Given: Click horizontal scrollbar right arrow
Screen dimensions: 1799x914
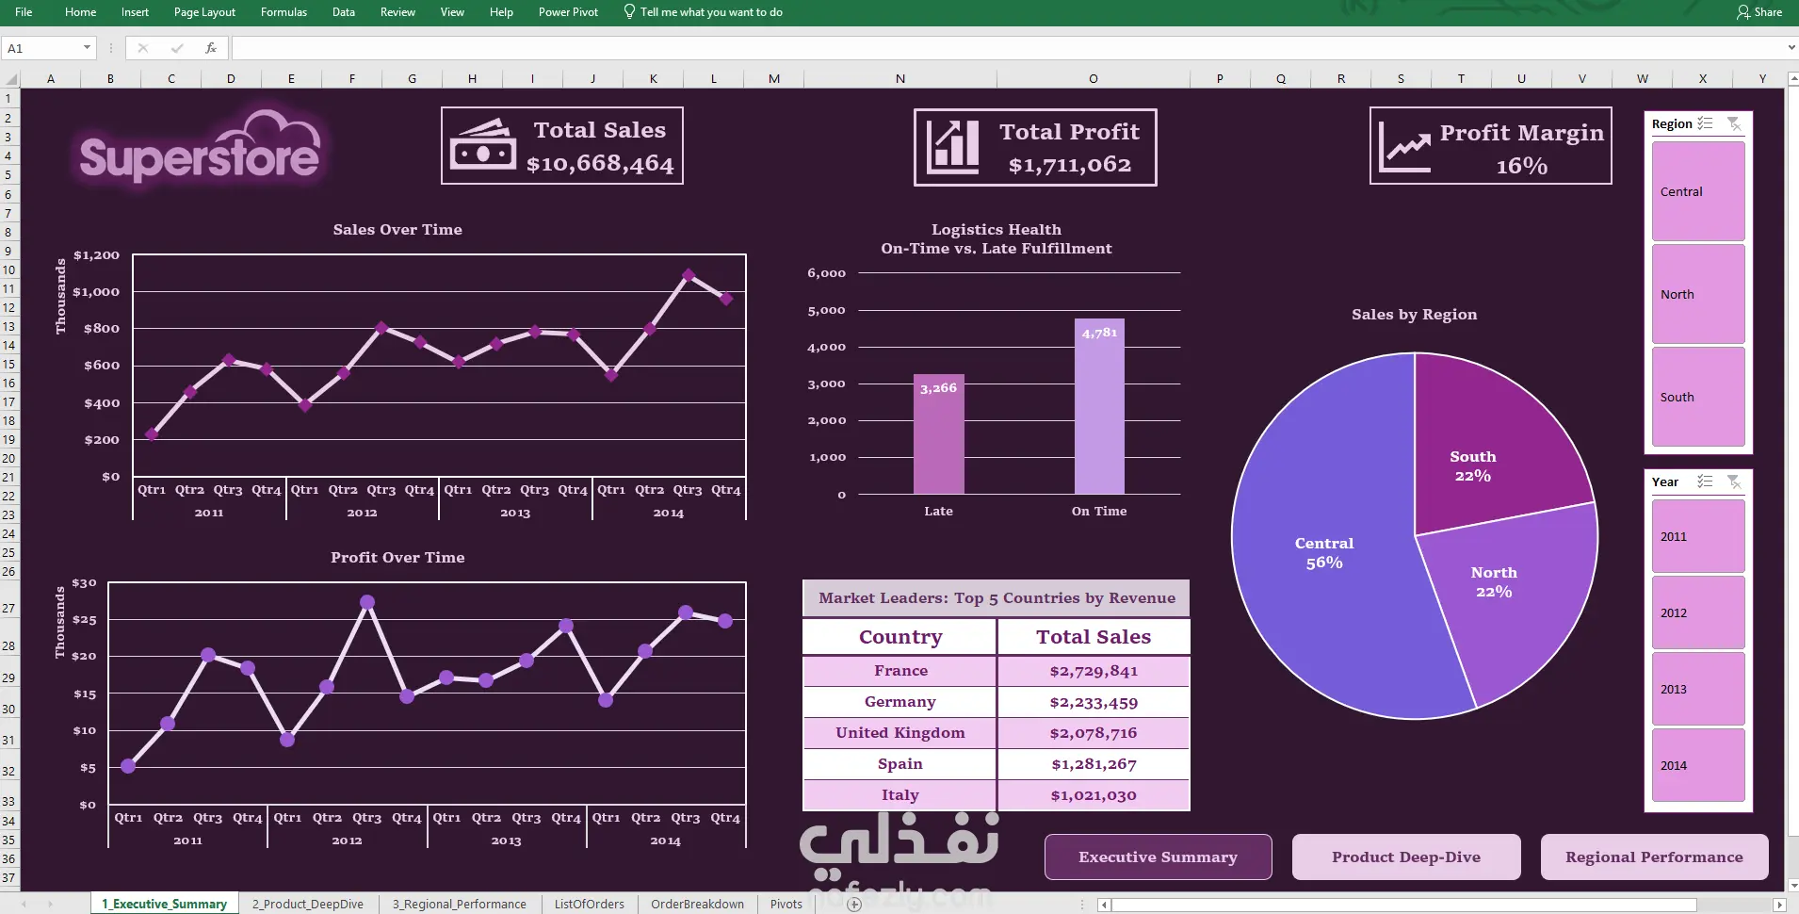Looking at the screenshot, I should pos(1779,905).
